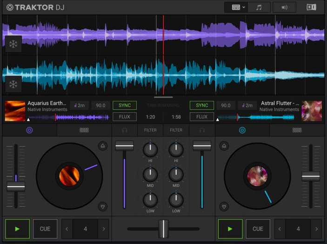Viewport: 327px width, 244px height.
Task: Click right deck 90.0 BPM field
Action: [226, 105]
